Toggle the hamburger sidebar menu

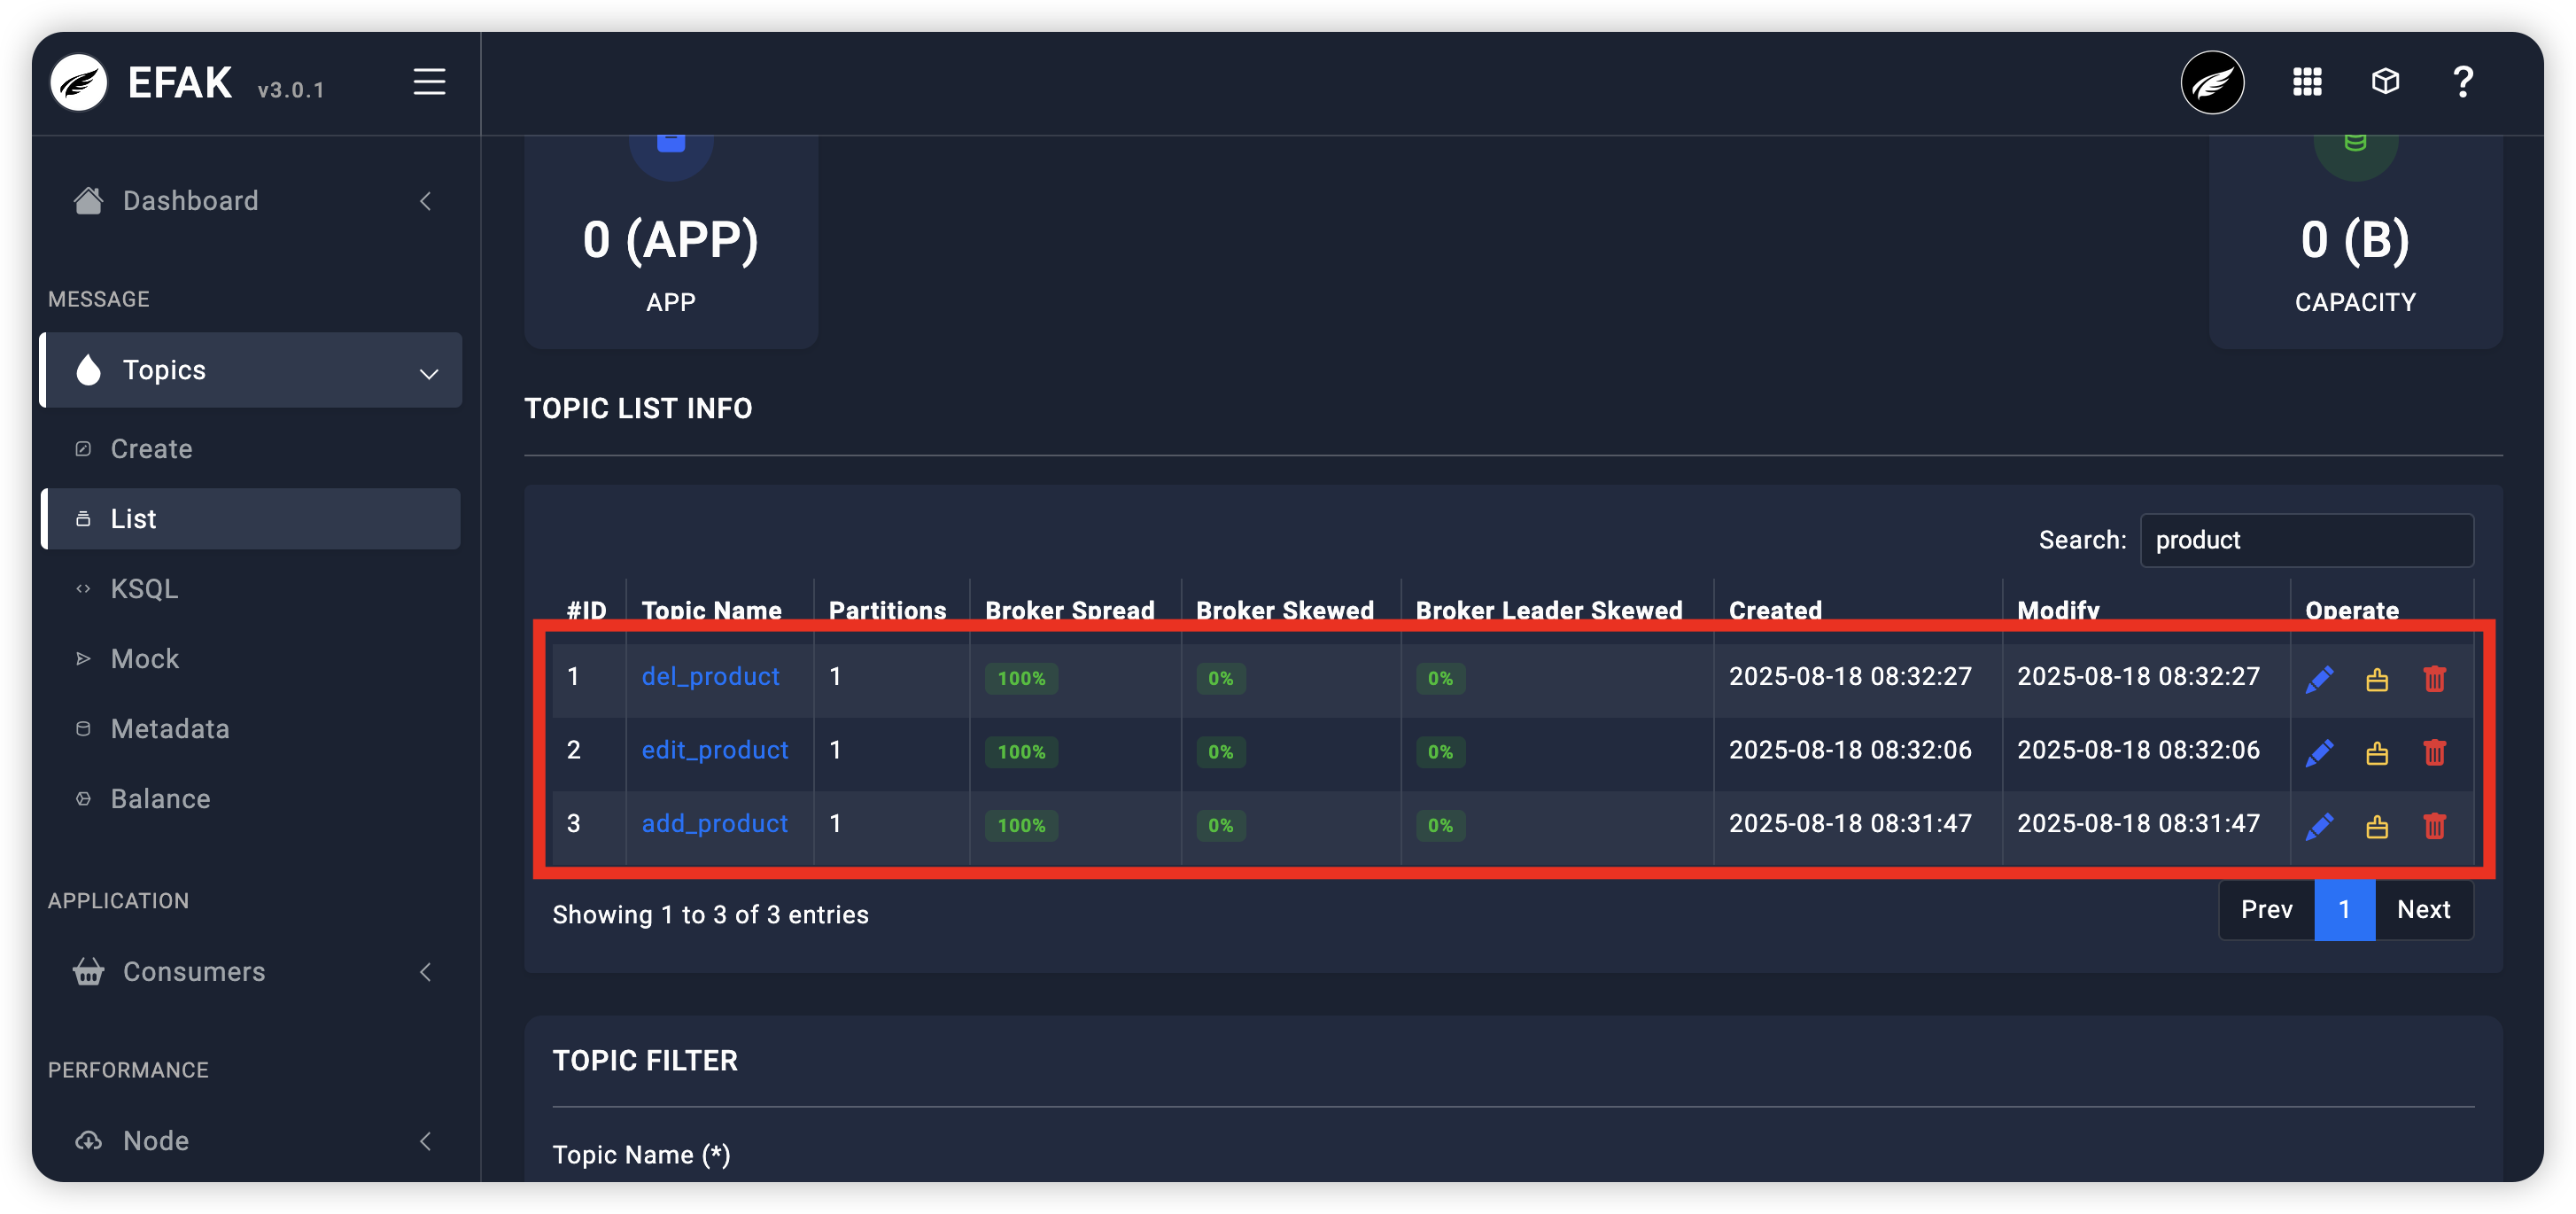coord(430,82)
